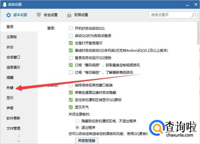Open the 热键 settings section
The image size is (200, 144).
pyautogui.click(x=10, y=88)
